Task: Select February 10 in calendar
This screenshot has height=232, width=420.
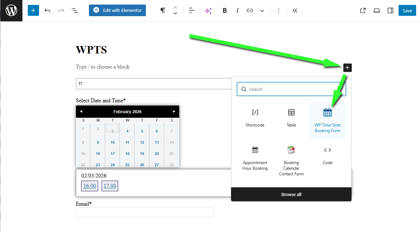Action: click(112, 142)
